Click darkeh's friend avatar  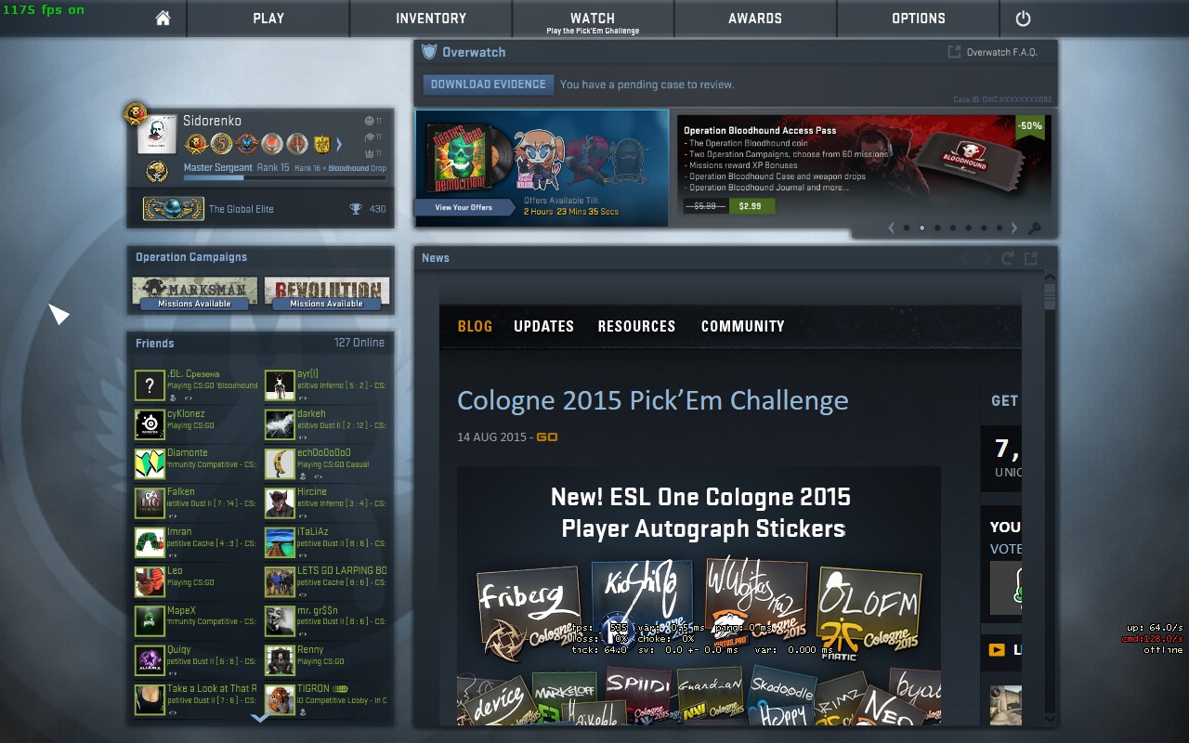(x=280, y=424)
